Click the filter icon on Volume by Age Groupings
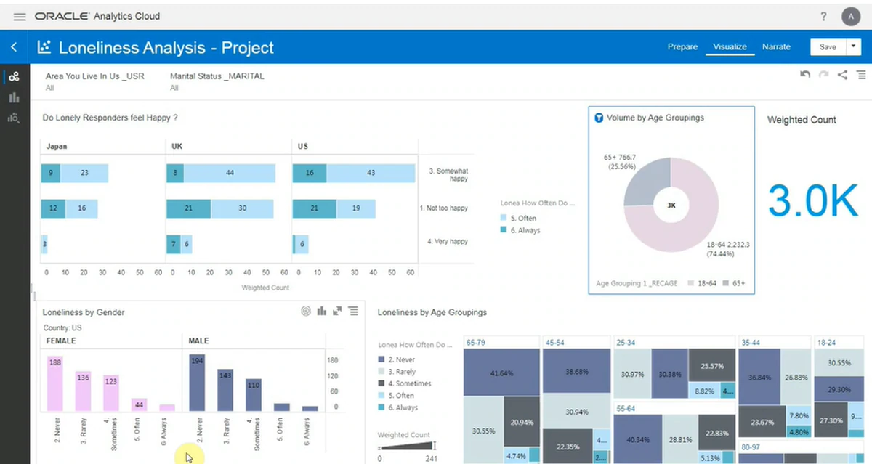Viewport: 872px width, 464px height. click(x=599, y=118)
